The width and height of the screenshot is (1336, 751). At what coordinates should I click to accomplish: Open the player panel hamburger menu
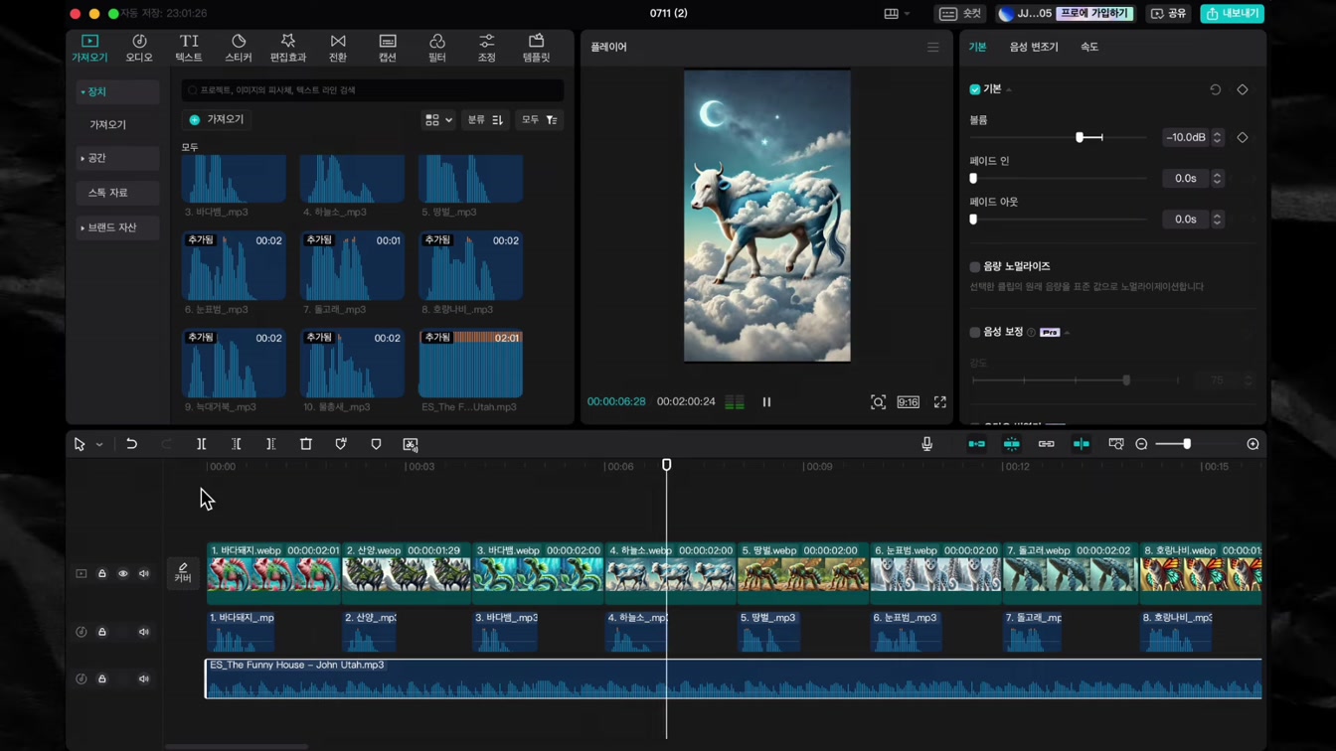point(932,47)
